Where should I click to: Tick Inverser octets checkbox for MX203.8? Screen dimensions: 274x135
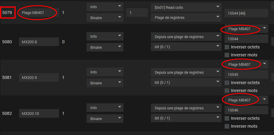227,47
